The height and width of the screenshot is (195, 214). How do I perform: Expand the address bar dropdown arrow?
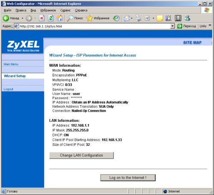[x=172, y=26]
